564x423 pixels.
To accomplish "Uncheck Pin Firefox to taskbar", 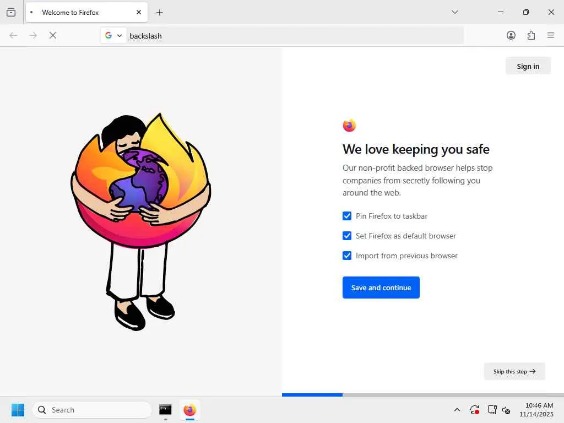I will click(347, 216).
